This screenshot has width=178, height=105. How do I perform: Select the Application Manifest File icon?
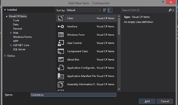point(61,76)
